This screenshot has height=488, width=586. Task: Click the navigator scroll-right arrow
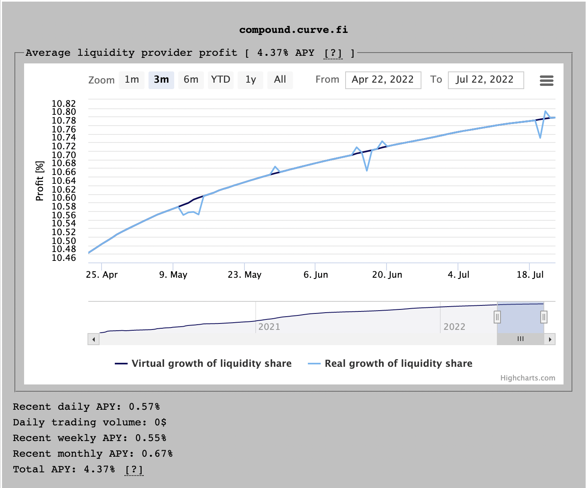click(550, 340)
